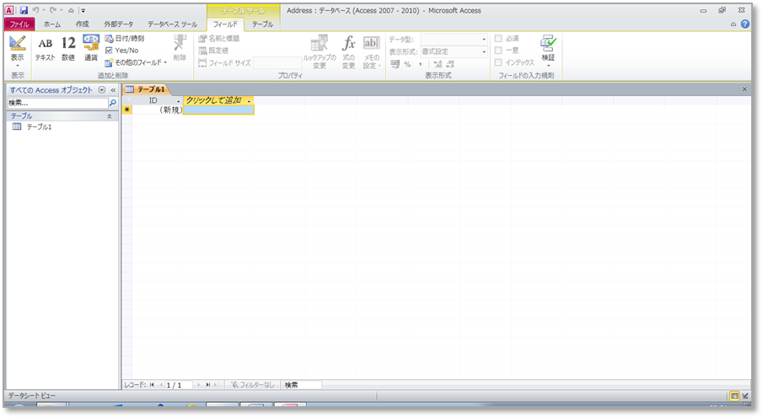Viewport: 763px width, 418px height.
Task: Click the (新規) cell in ID column
Action: point(158,110)
